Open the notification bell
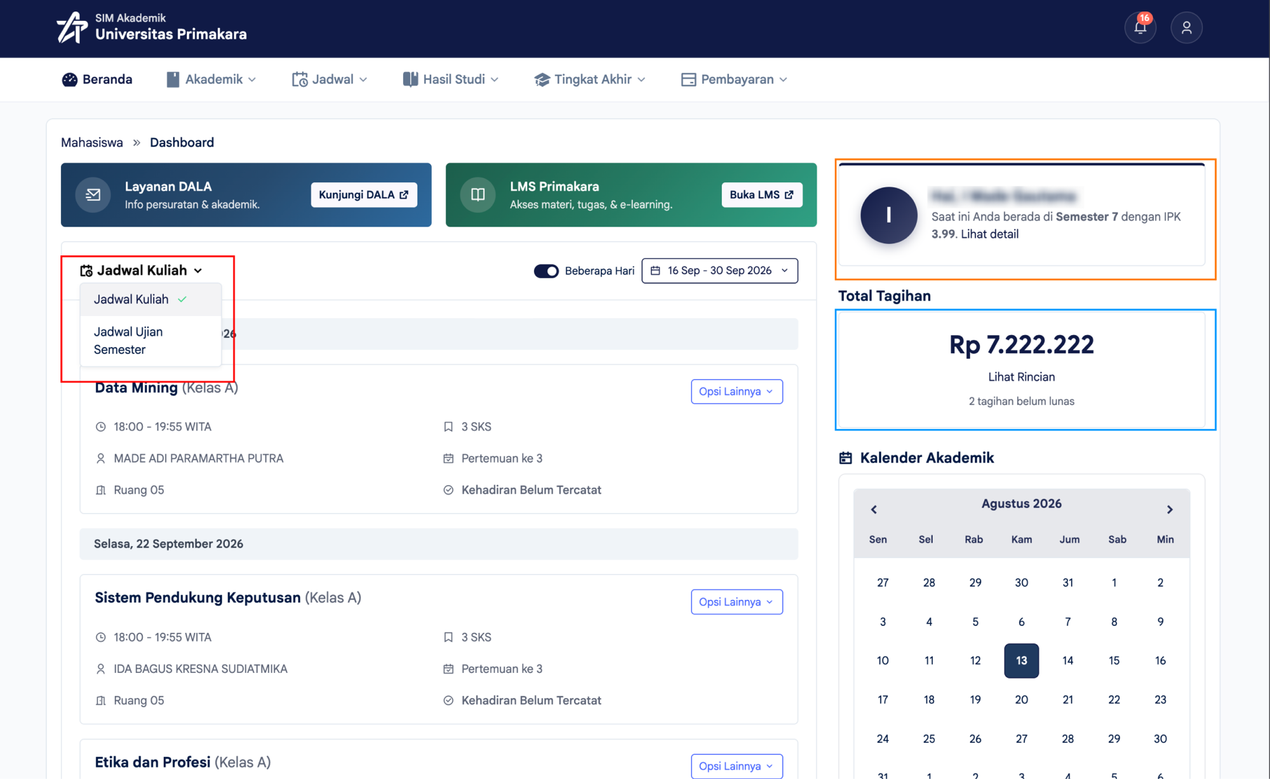 point(1140,28)
